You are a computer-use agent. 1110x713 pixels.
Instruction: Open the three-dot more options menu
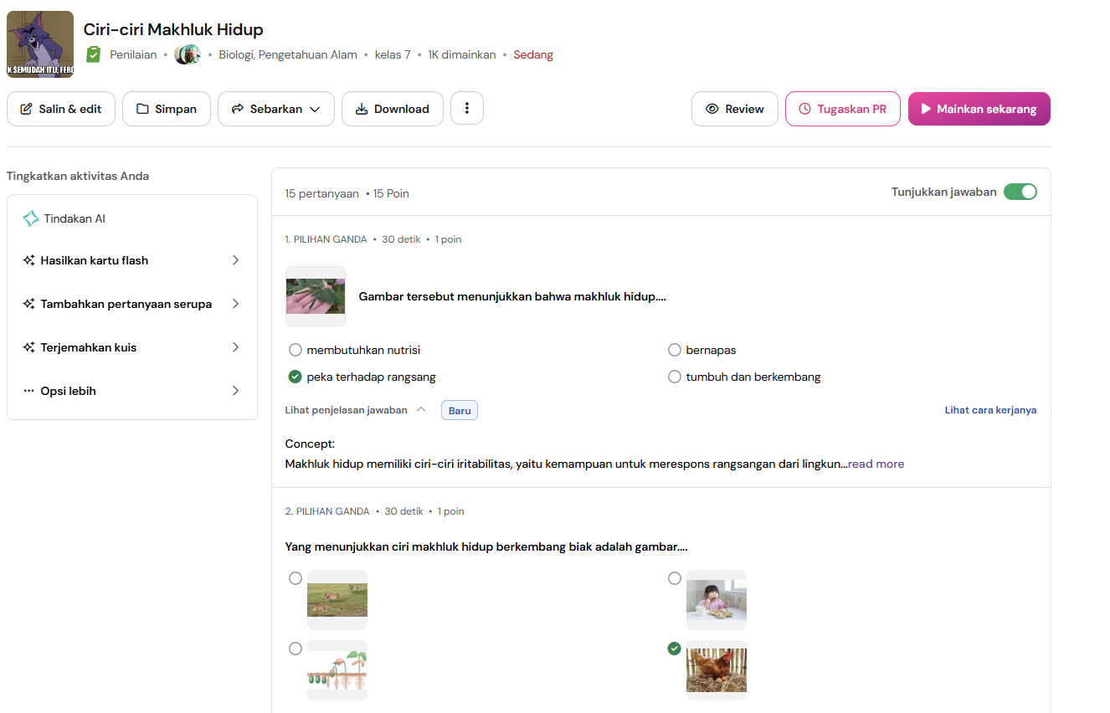467,107
